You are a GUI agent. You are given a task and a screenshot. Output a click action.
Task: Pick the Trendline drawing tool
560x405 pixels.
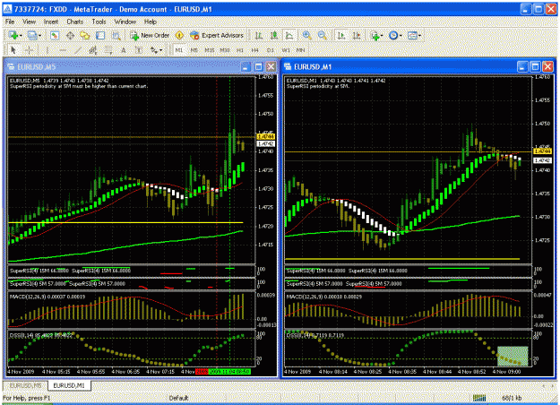point(78,50)
